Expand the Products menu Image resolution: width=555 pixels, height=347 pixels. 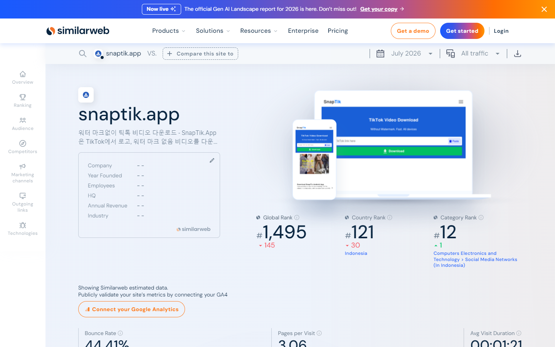169,31
